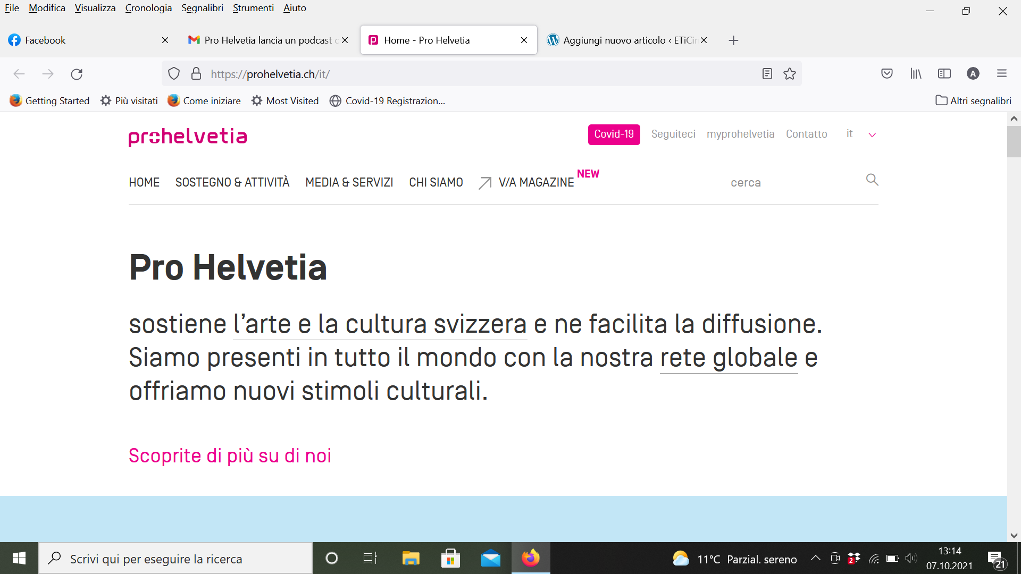Open SOSTEGNO & ATTIVITÀ navigation item
1021x574 pixels.
click(232, 182)
